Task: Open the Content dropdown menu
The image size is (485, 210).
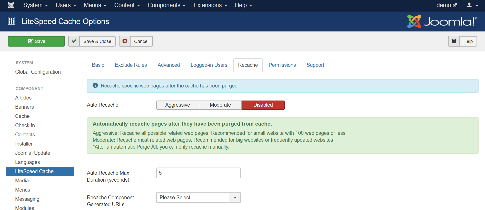Action: [127, 5]
